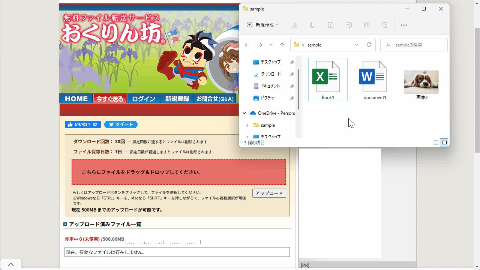Go up one folder level in Explorer

[282, 45]
